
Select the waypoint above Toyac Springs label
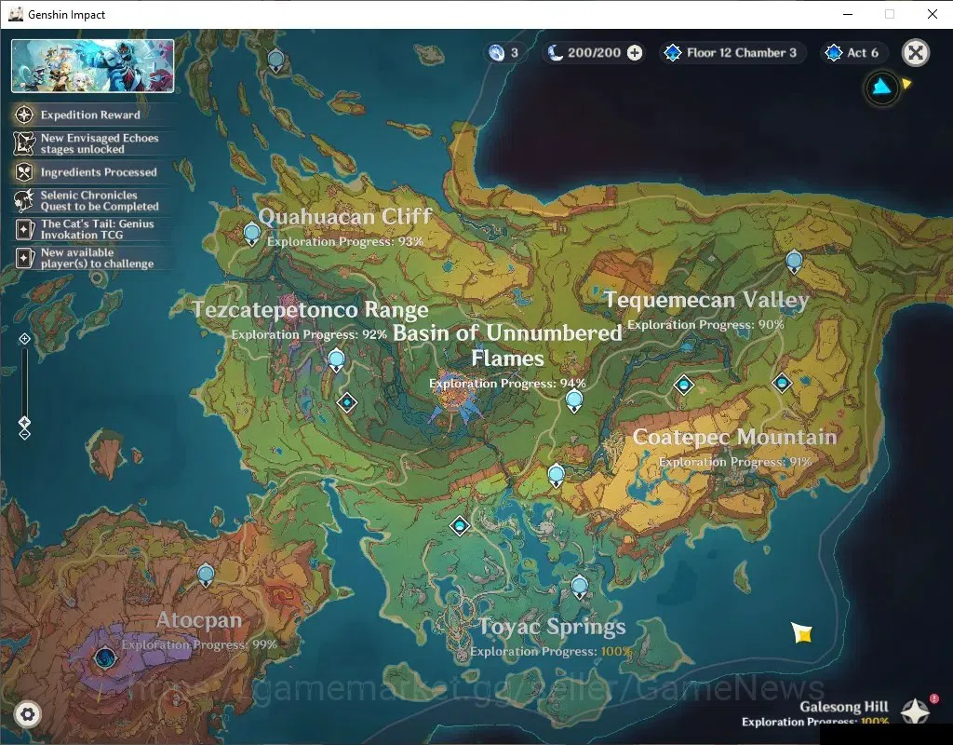pyautogui.click(x=579, y=587)
